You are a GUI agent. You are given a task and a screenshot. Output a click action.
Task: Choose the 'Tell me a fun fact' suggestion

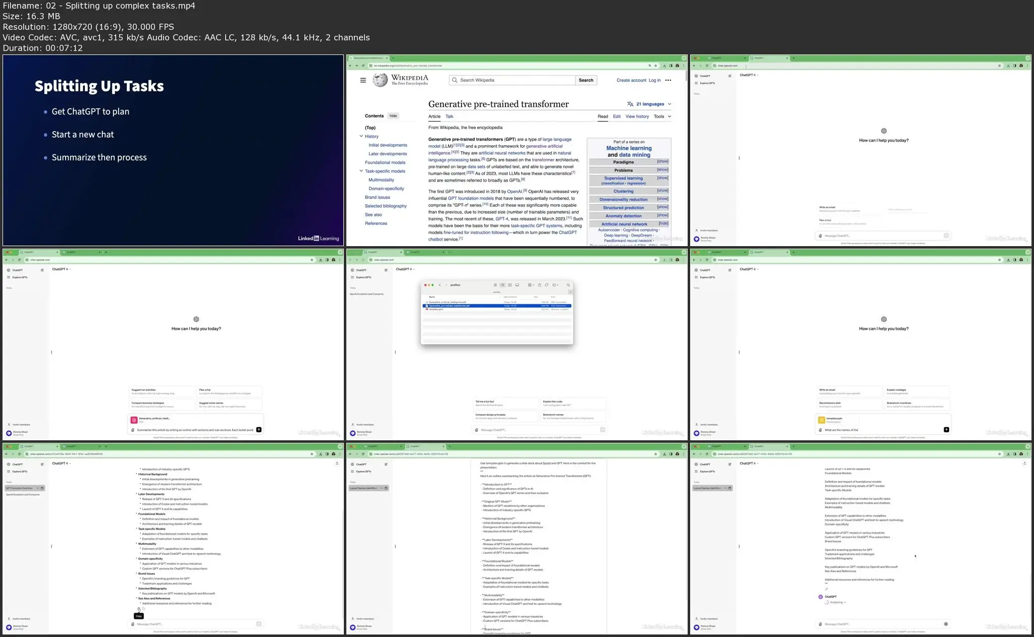click(505, 403)
